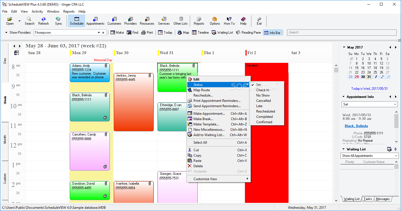Viewport: 401px width, 211px height.
Task: Select the Check In status
Action: point(262,90)
